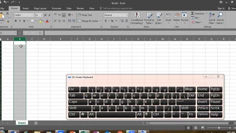The width and height of the screenshot is (236, 133).
Task: Click the Redo icon
Action: (x=13, y=2)
